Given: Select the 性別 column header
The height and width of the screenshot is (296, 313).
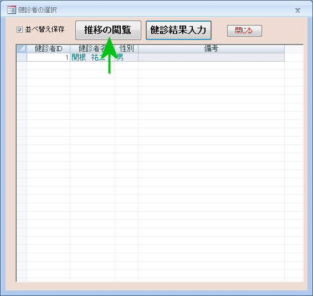Looking at the screenshot, I should 126,49.
